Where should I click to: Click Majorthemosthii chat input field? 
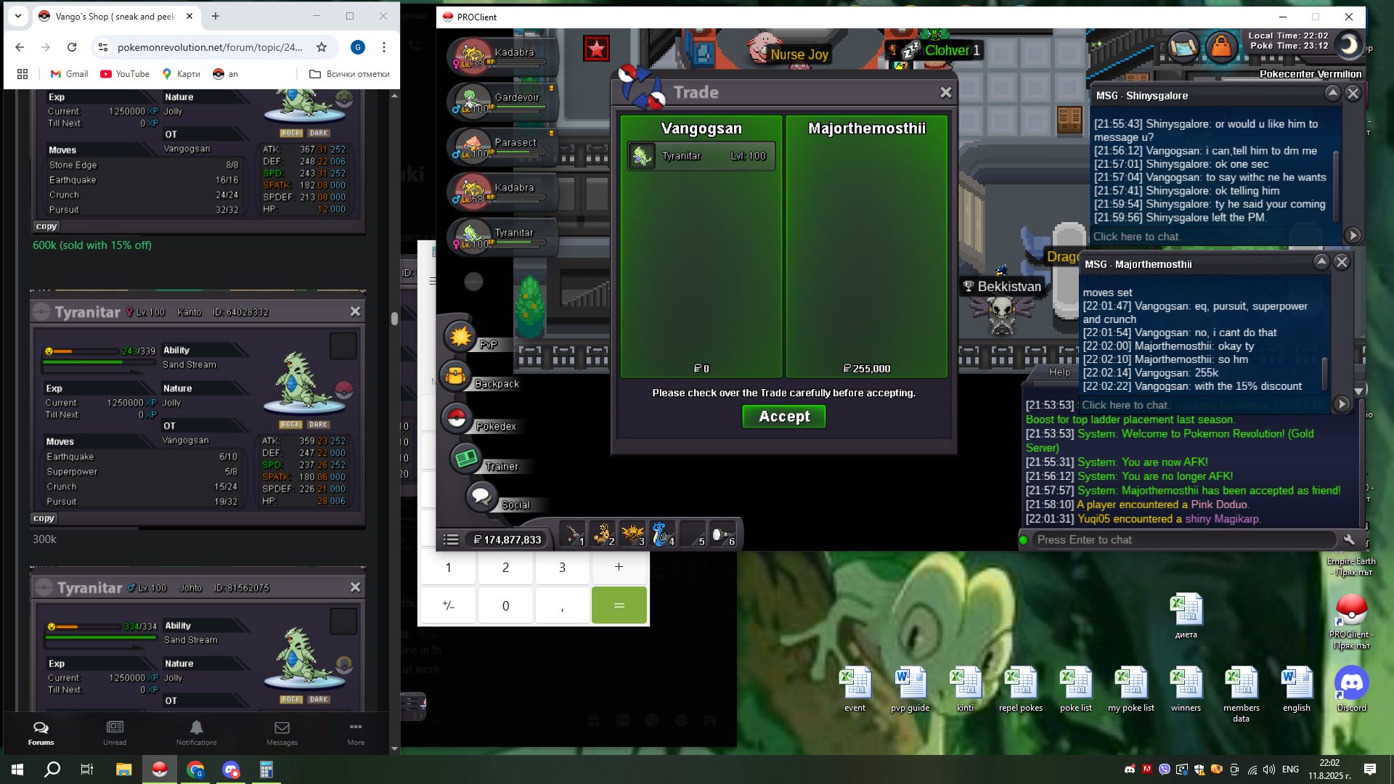point(1205,405)
